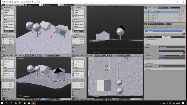Viewport: 187px width, 105px height.
Task: Open the GGX distribution dropdown
Action: [x=172, y=51]
